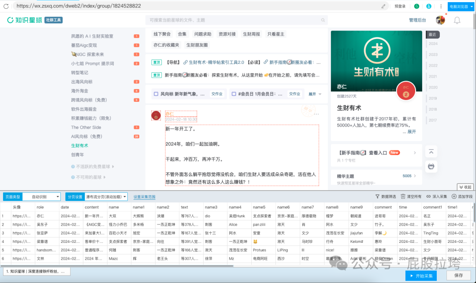Click the 数据筛选 filter icon
Screen dimensions: 476x283
click(x=377, y=197)
